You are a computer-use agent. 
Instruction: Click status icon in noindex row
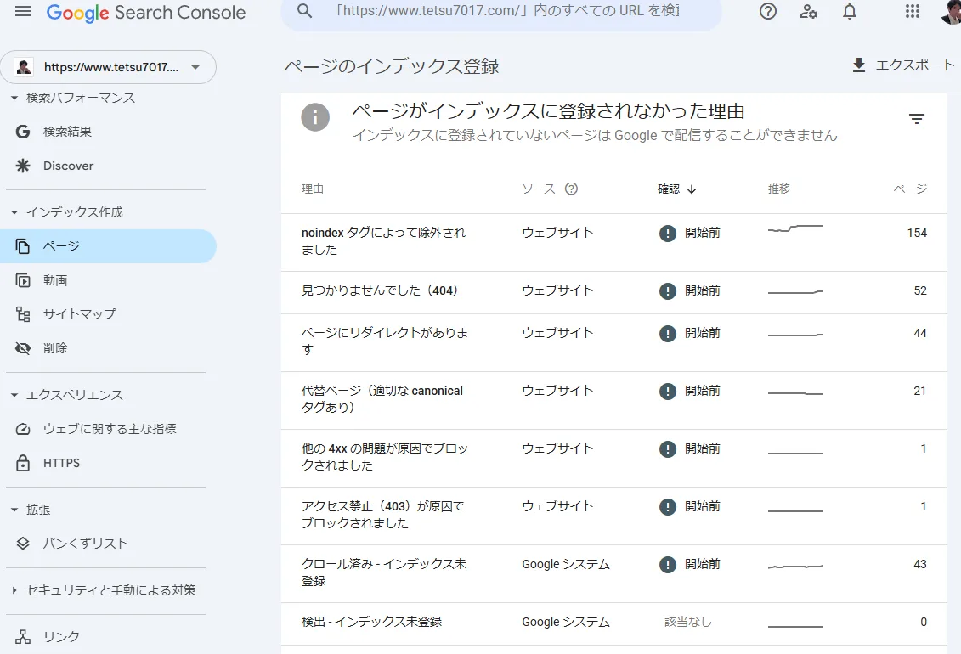click(x=667, y=234)
